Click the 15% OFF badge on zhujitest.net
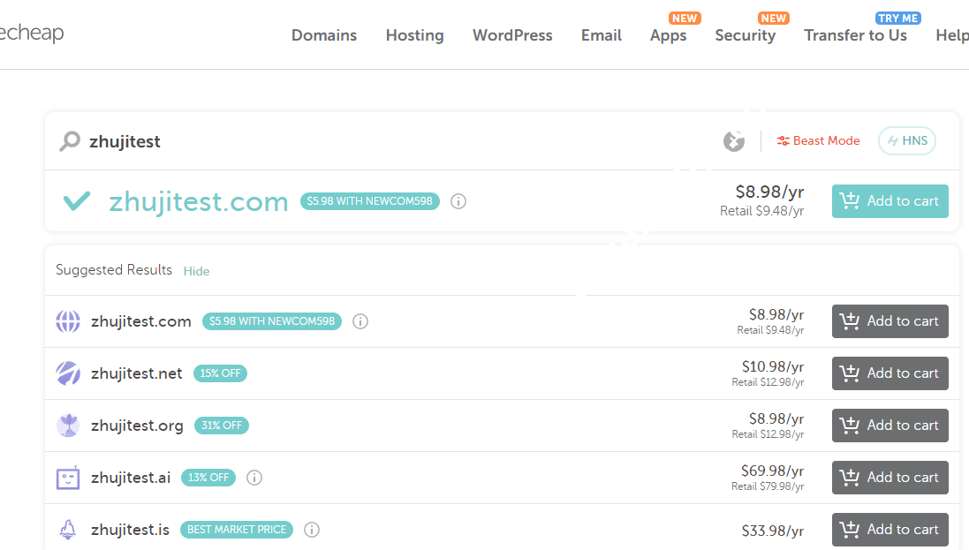969x550 pixels. coord(220,373)
